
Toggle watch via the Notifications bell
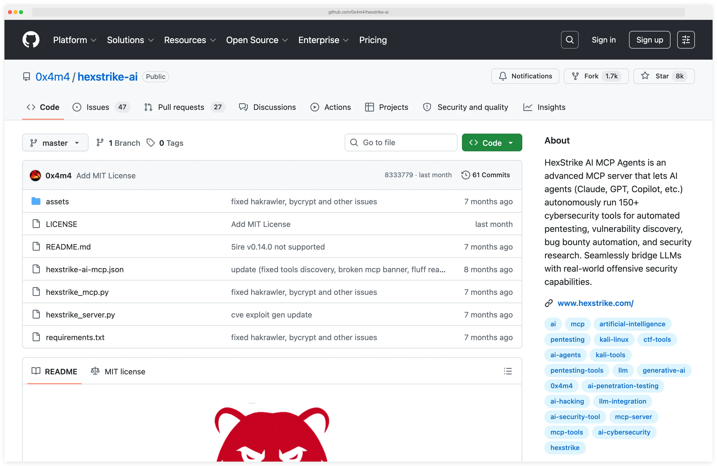[525, 76]
